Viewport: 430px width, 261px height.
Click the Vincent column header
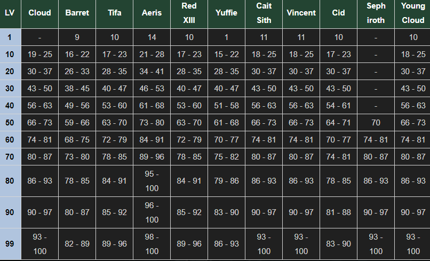click(301, 13)
